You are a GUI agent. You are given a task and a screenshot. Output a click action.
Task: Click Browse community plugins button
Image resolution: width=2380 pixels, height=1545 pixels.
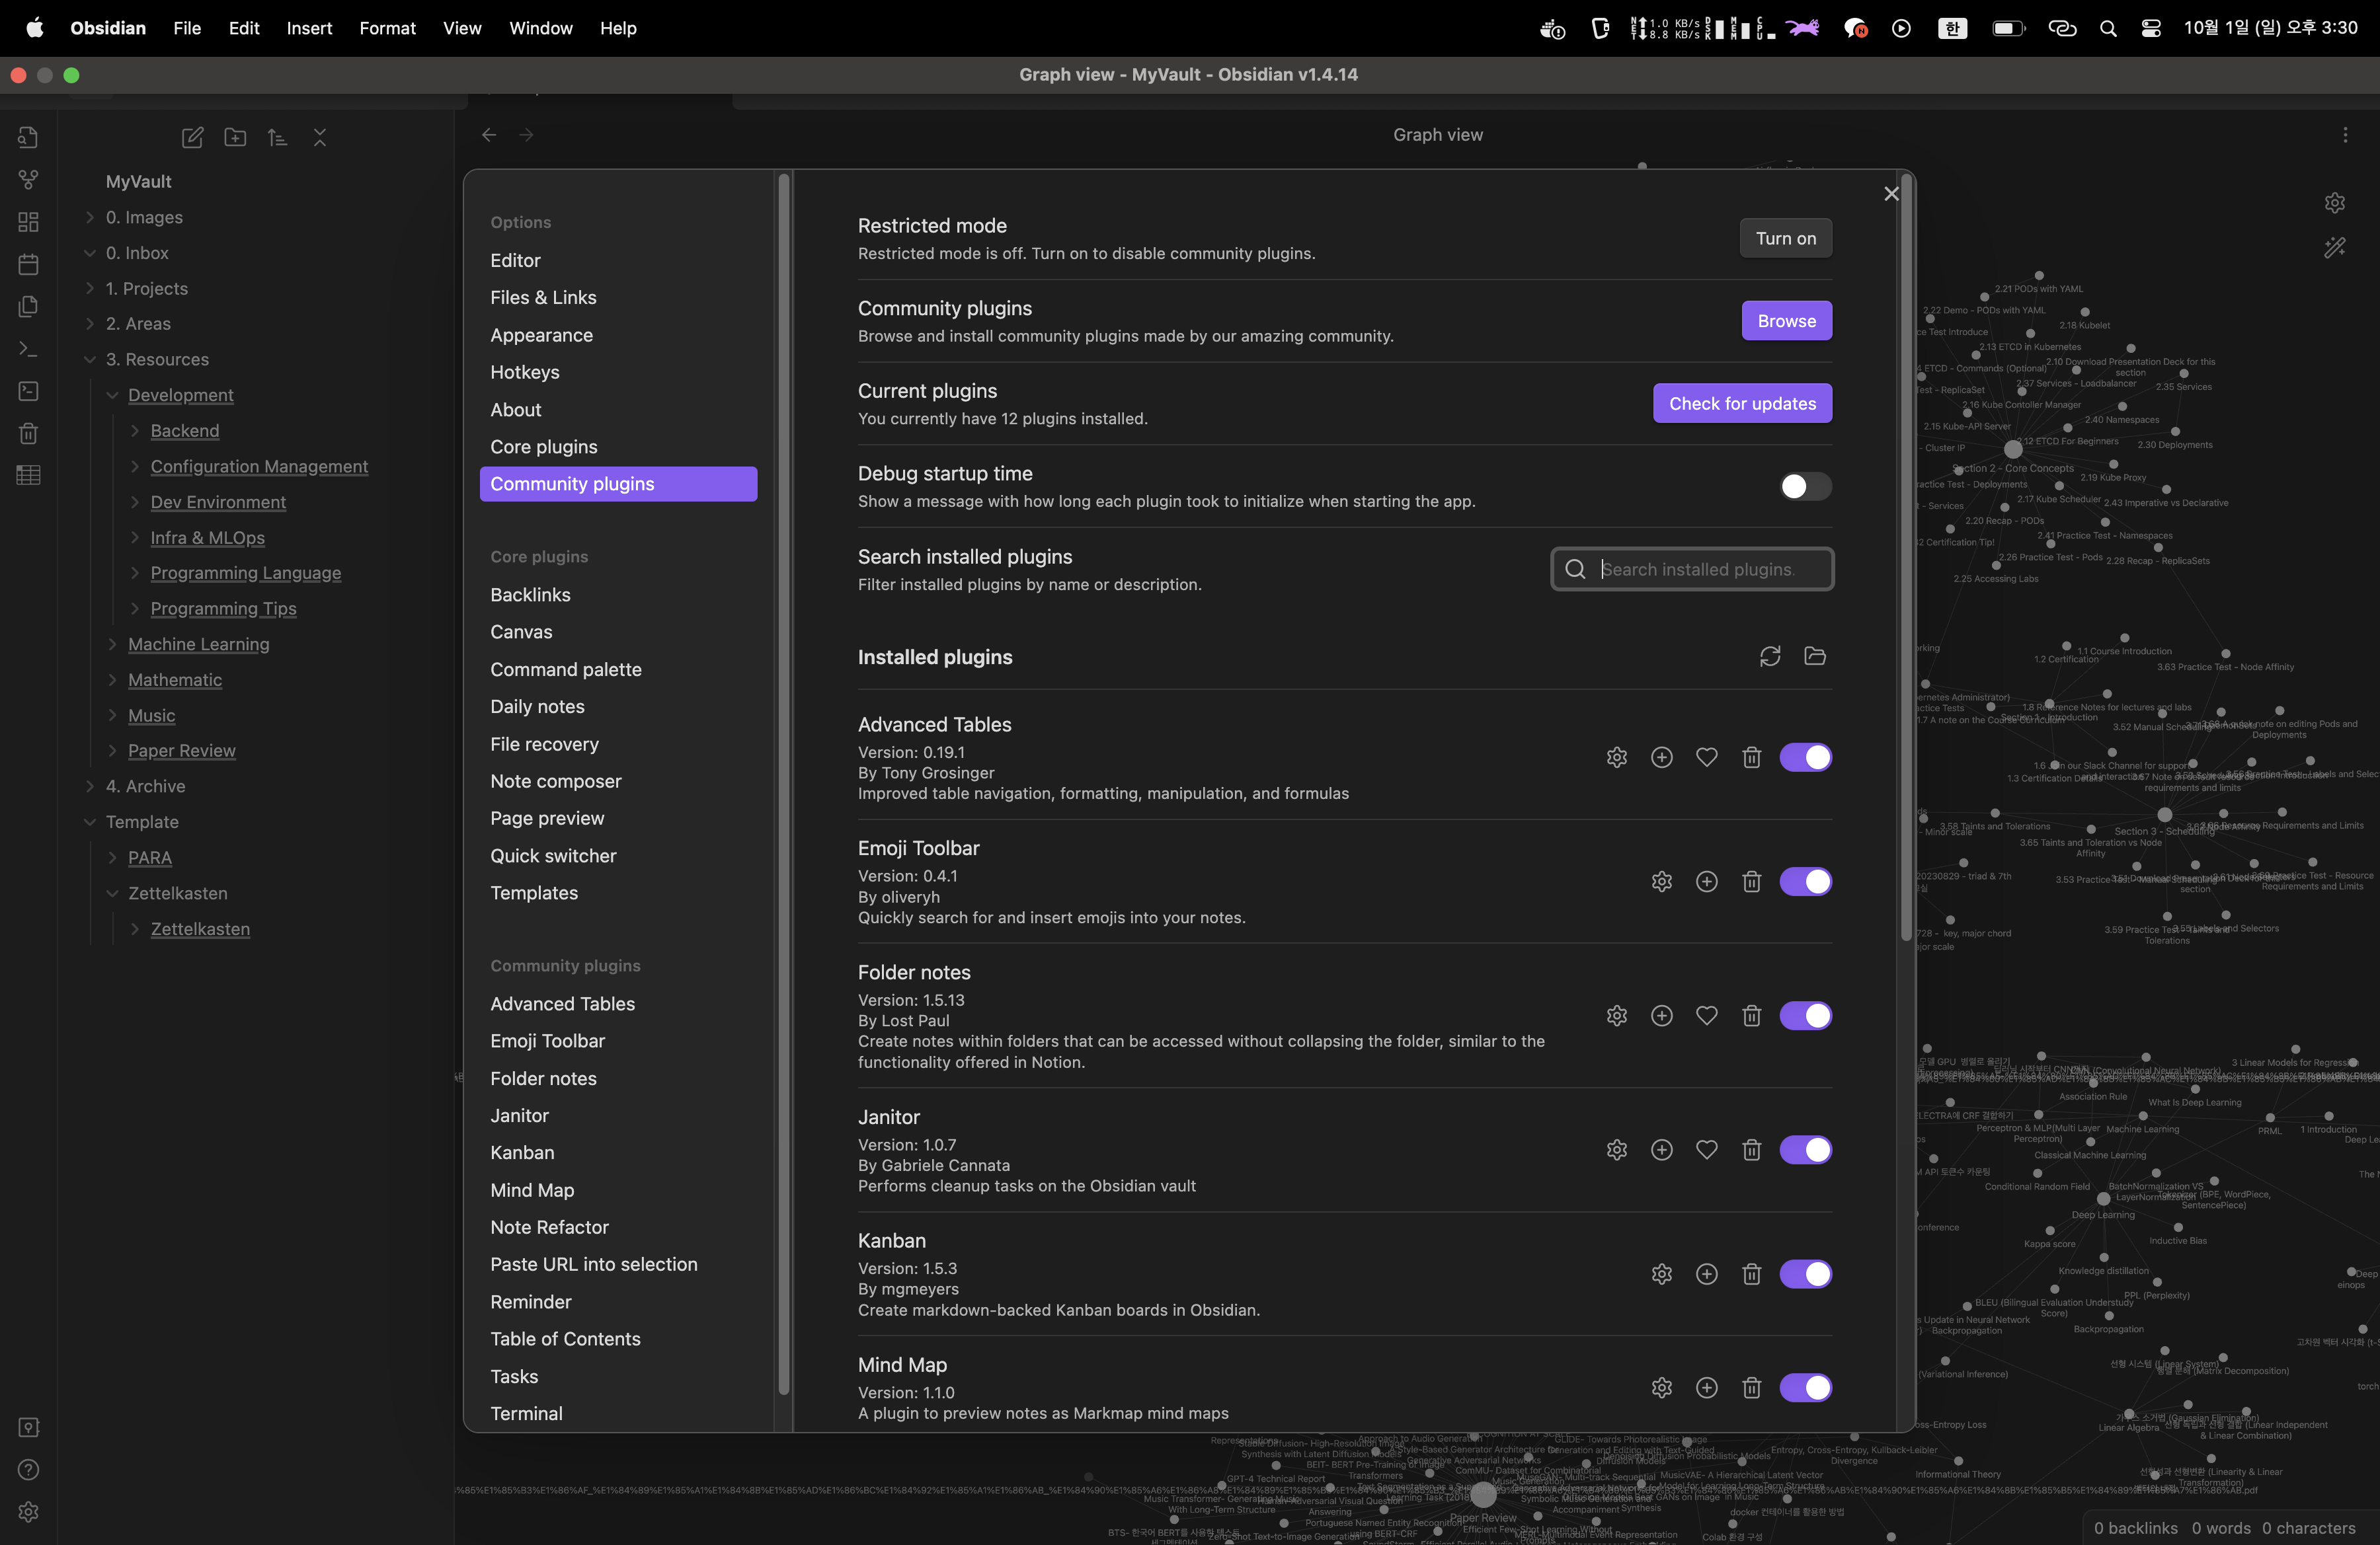[1786, 320]
